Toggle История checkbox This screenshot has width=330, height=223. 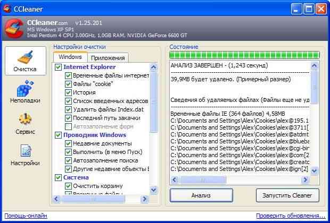point(68,92)
